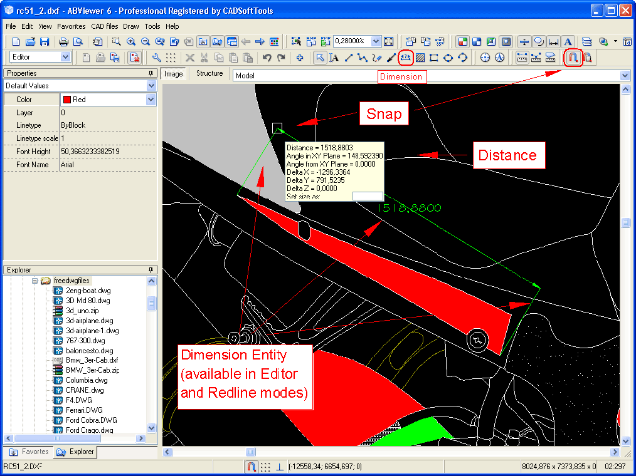
Task: Toggle the Favorites panel button in the top toolbar
Action: (203, 42)
